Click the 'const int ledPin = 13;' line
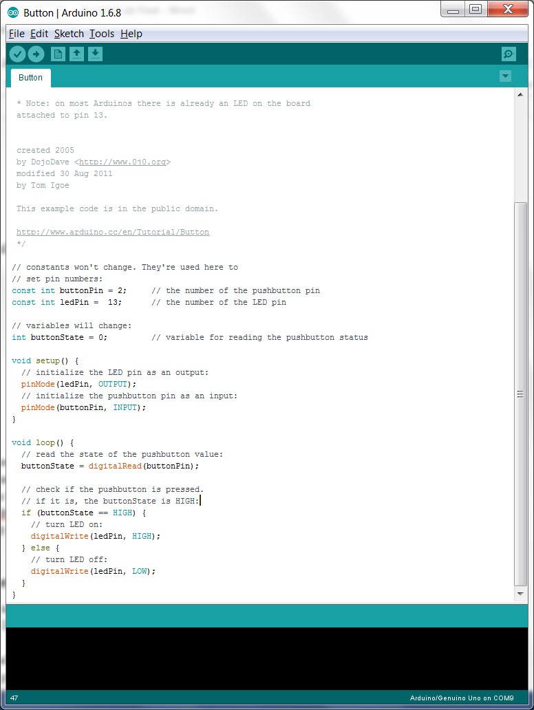This screenshot has height=710, width=534. coord(67,302)
